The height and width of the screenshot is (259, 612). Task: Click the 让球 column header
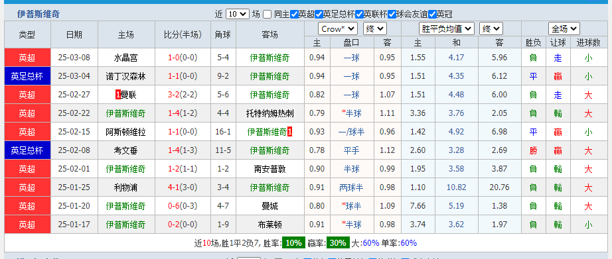pyautogui.click(x=558, y=43)
